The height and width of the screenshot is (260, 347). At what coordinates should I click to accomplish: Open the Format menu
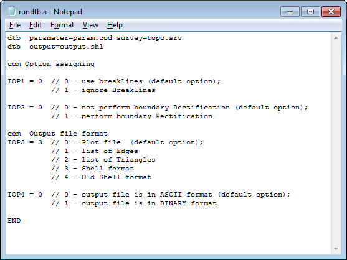(62, 25)
